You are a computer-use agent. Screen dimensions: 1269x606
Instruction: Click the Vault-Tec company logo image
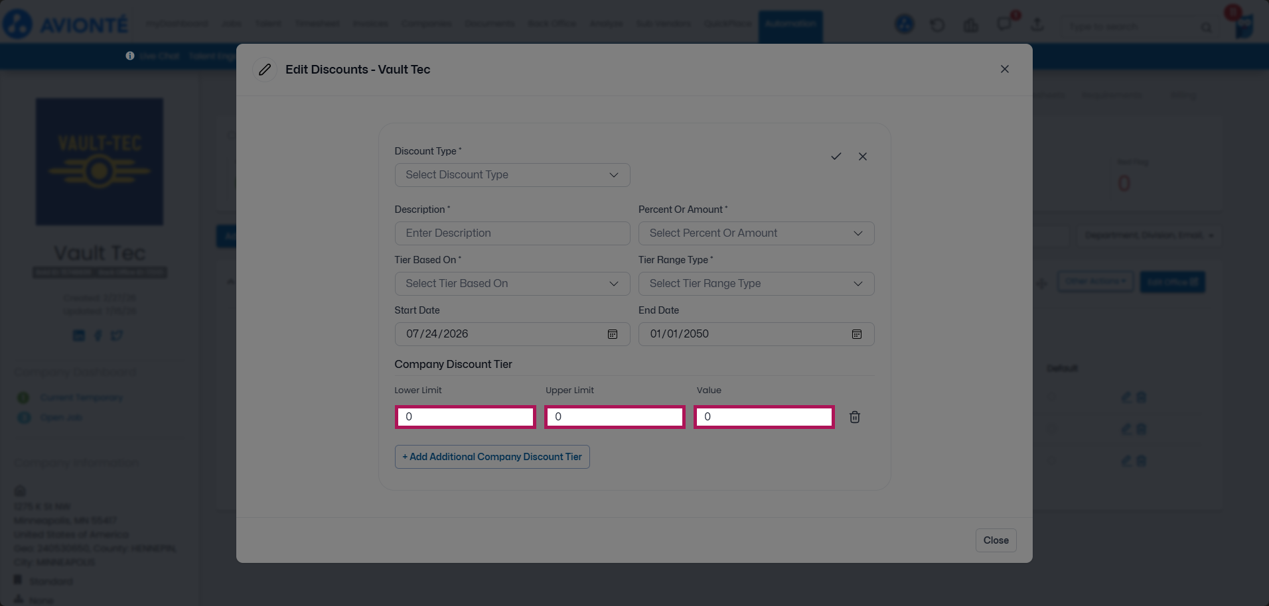[100, 162]
